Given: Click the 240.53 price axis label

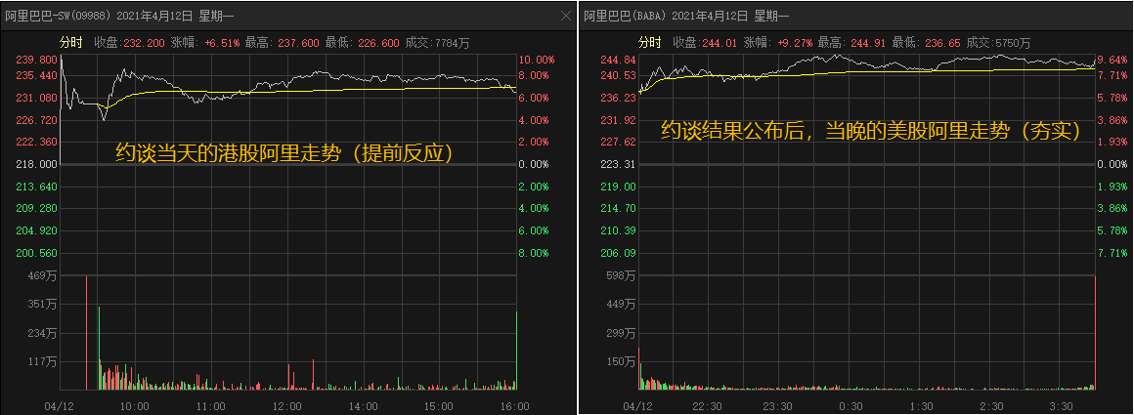Looking at the screenshot, I should pyautogui.click(x=619, y=75).
